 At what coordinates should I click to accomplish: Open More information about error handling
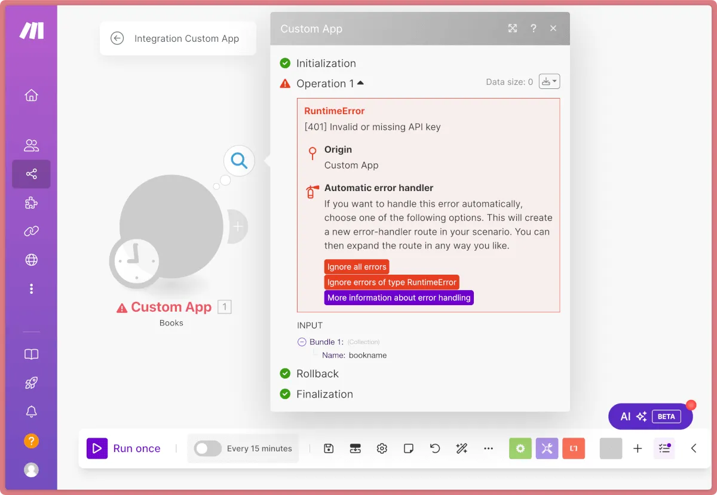point(399,298)
